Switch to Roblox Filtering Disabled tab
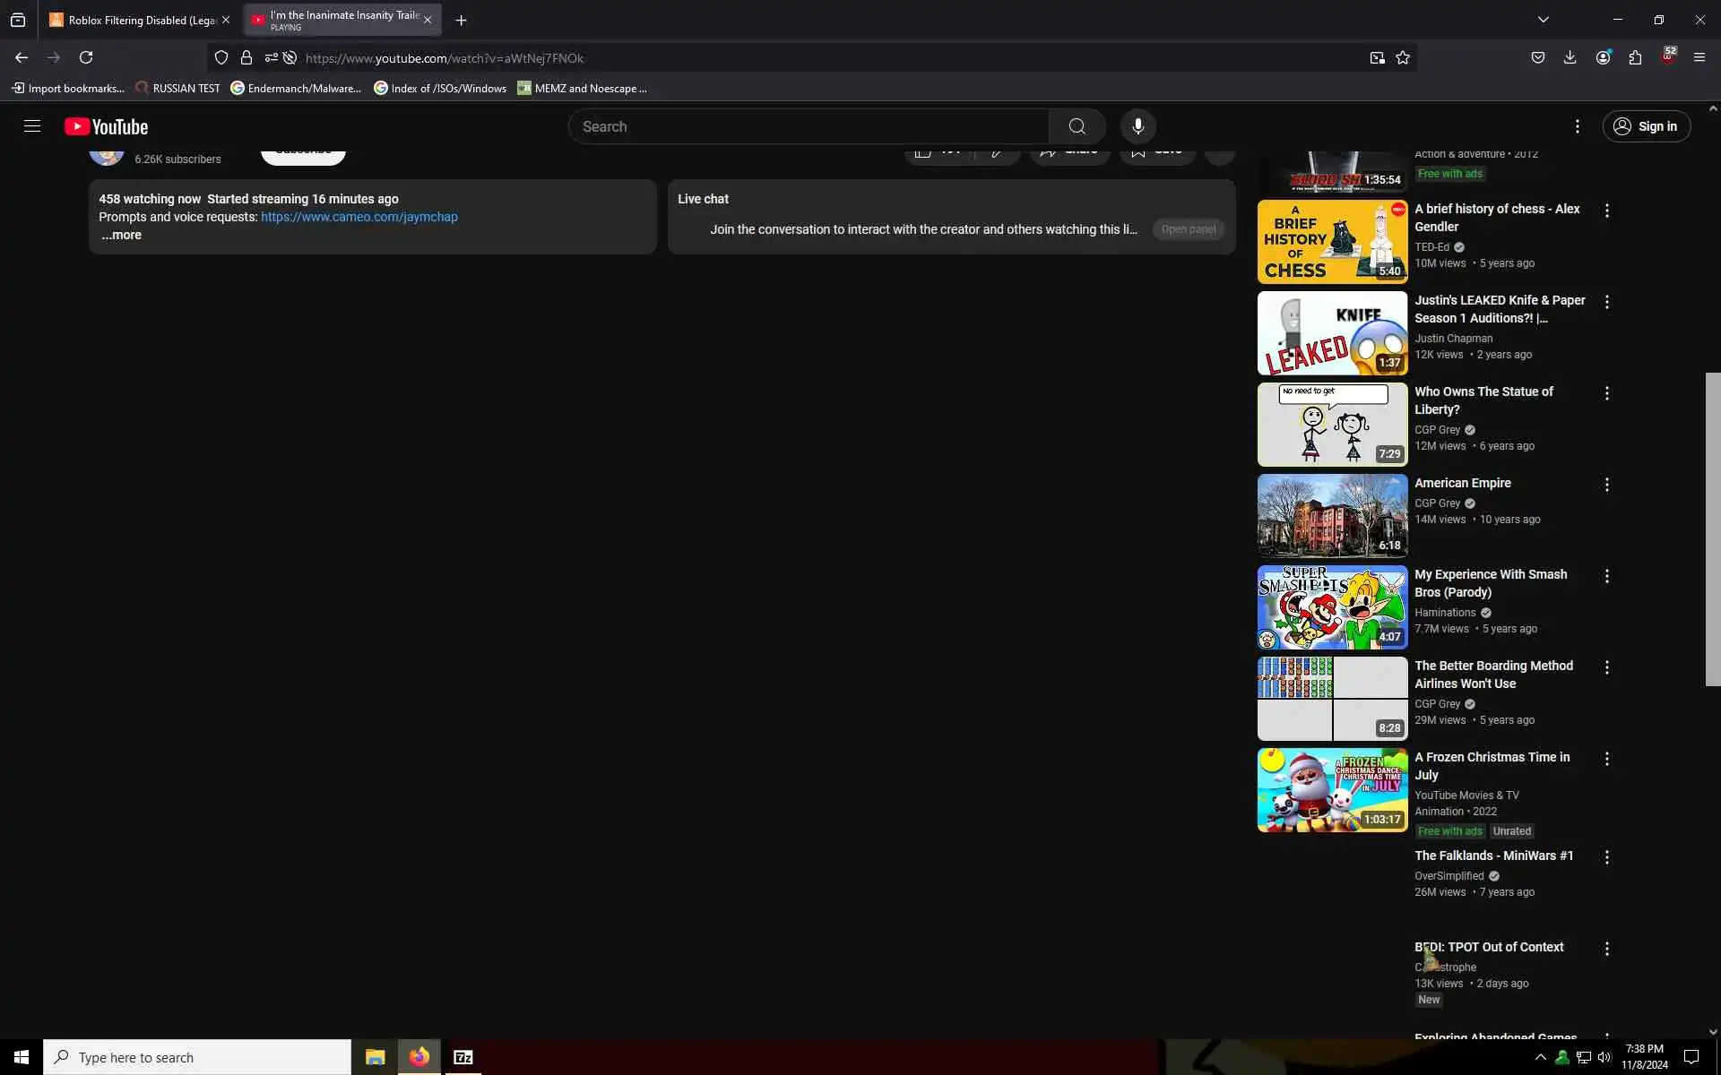Image resolution: width=1721 pixels, height=1075 pixels. tap(134, 20)
